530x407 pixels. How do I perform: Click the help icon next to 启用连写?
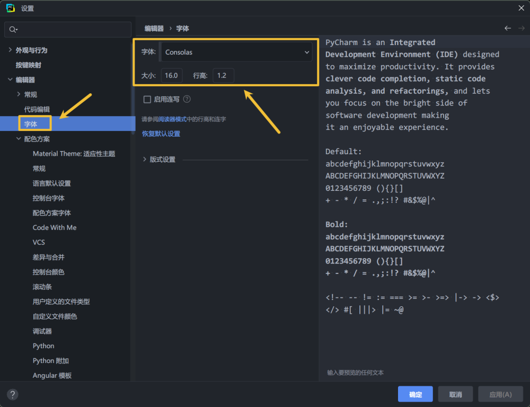coord(187,99)
